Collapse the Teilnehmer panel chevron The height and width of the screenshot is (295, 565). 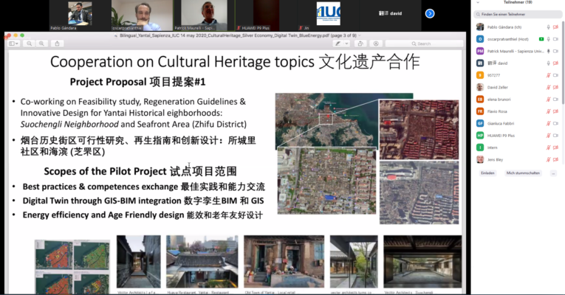(x=478, y=2)
